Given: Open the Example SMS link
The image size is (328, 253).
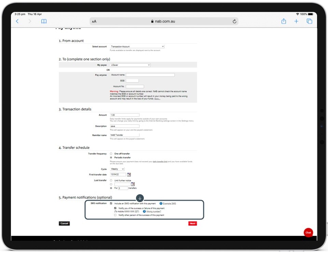Looking at the screenshot, I should [x=169, y=203].
